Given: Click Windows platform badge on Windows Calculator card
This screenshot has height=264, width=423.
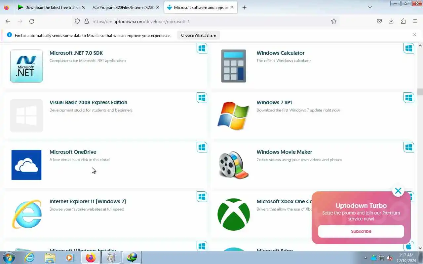Looking at the screenshot, I should (x=409, y=48).
